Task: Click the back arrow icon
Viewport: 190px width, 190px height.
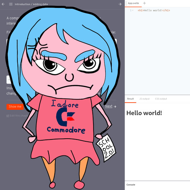Action: point(3,4)
